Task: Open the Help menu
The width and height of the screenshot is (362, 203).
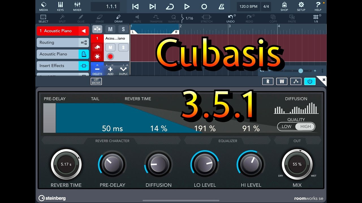Action: [x=318, y=6]
